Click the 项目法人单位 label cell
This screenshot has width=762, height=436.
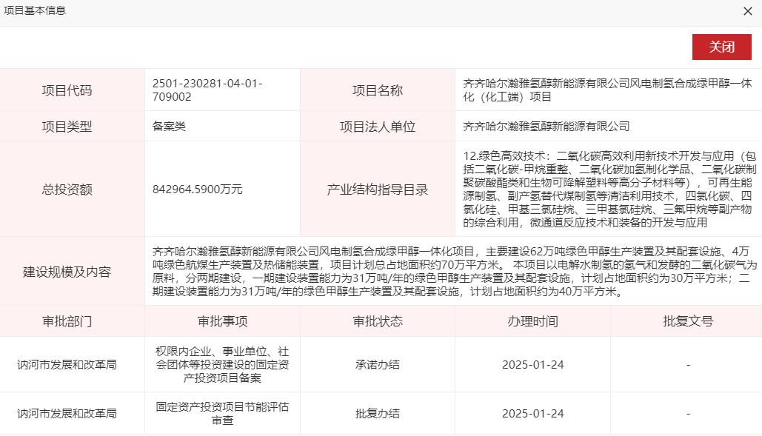(x=378, y=126)
